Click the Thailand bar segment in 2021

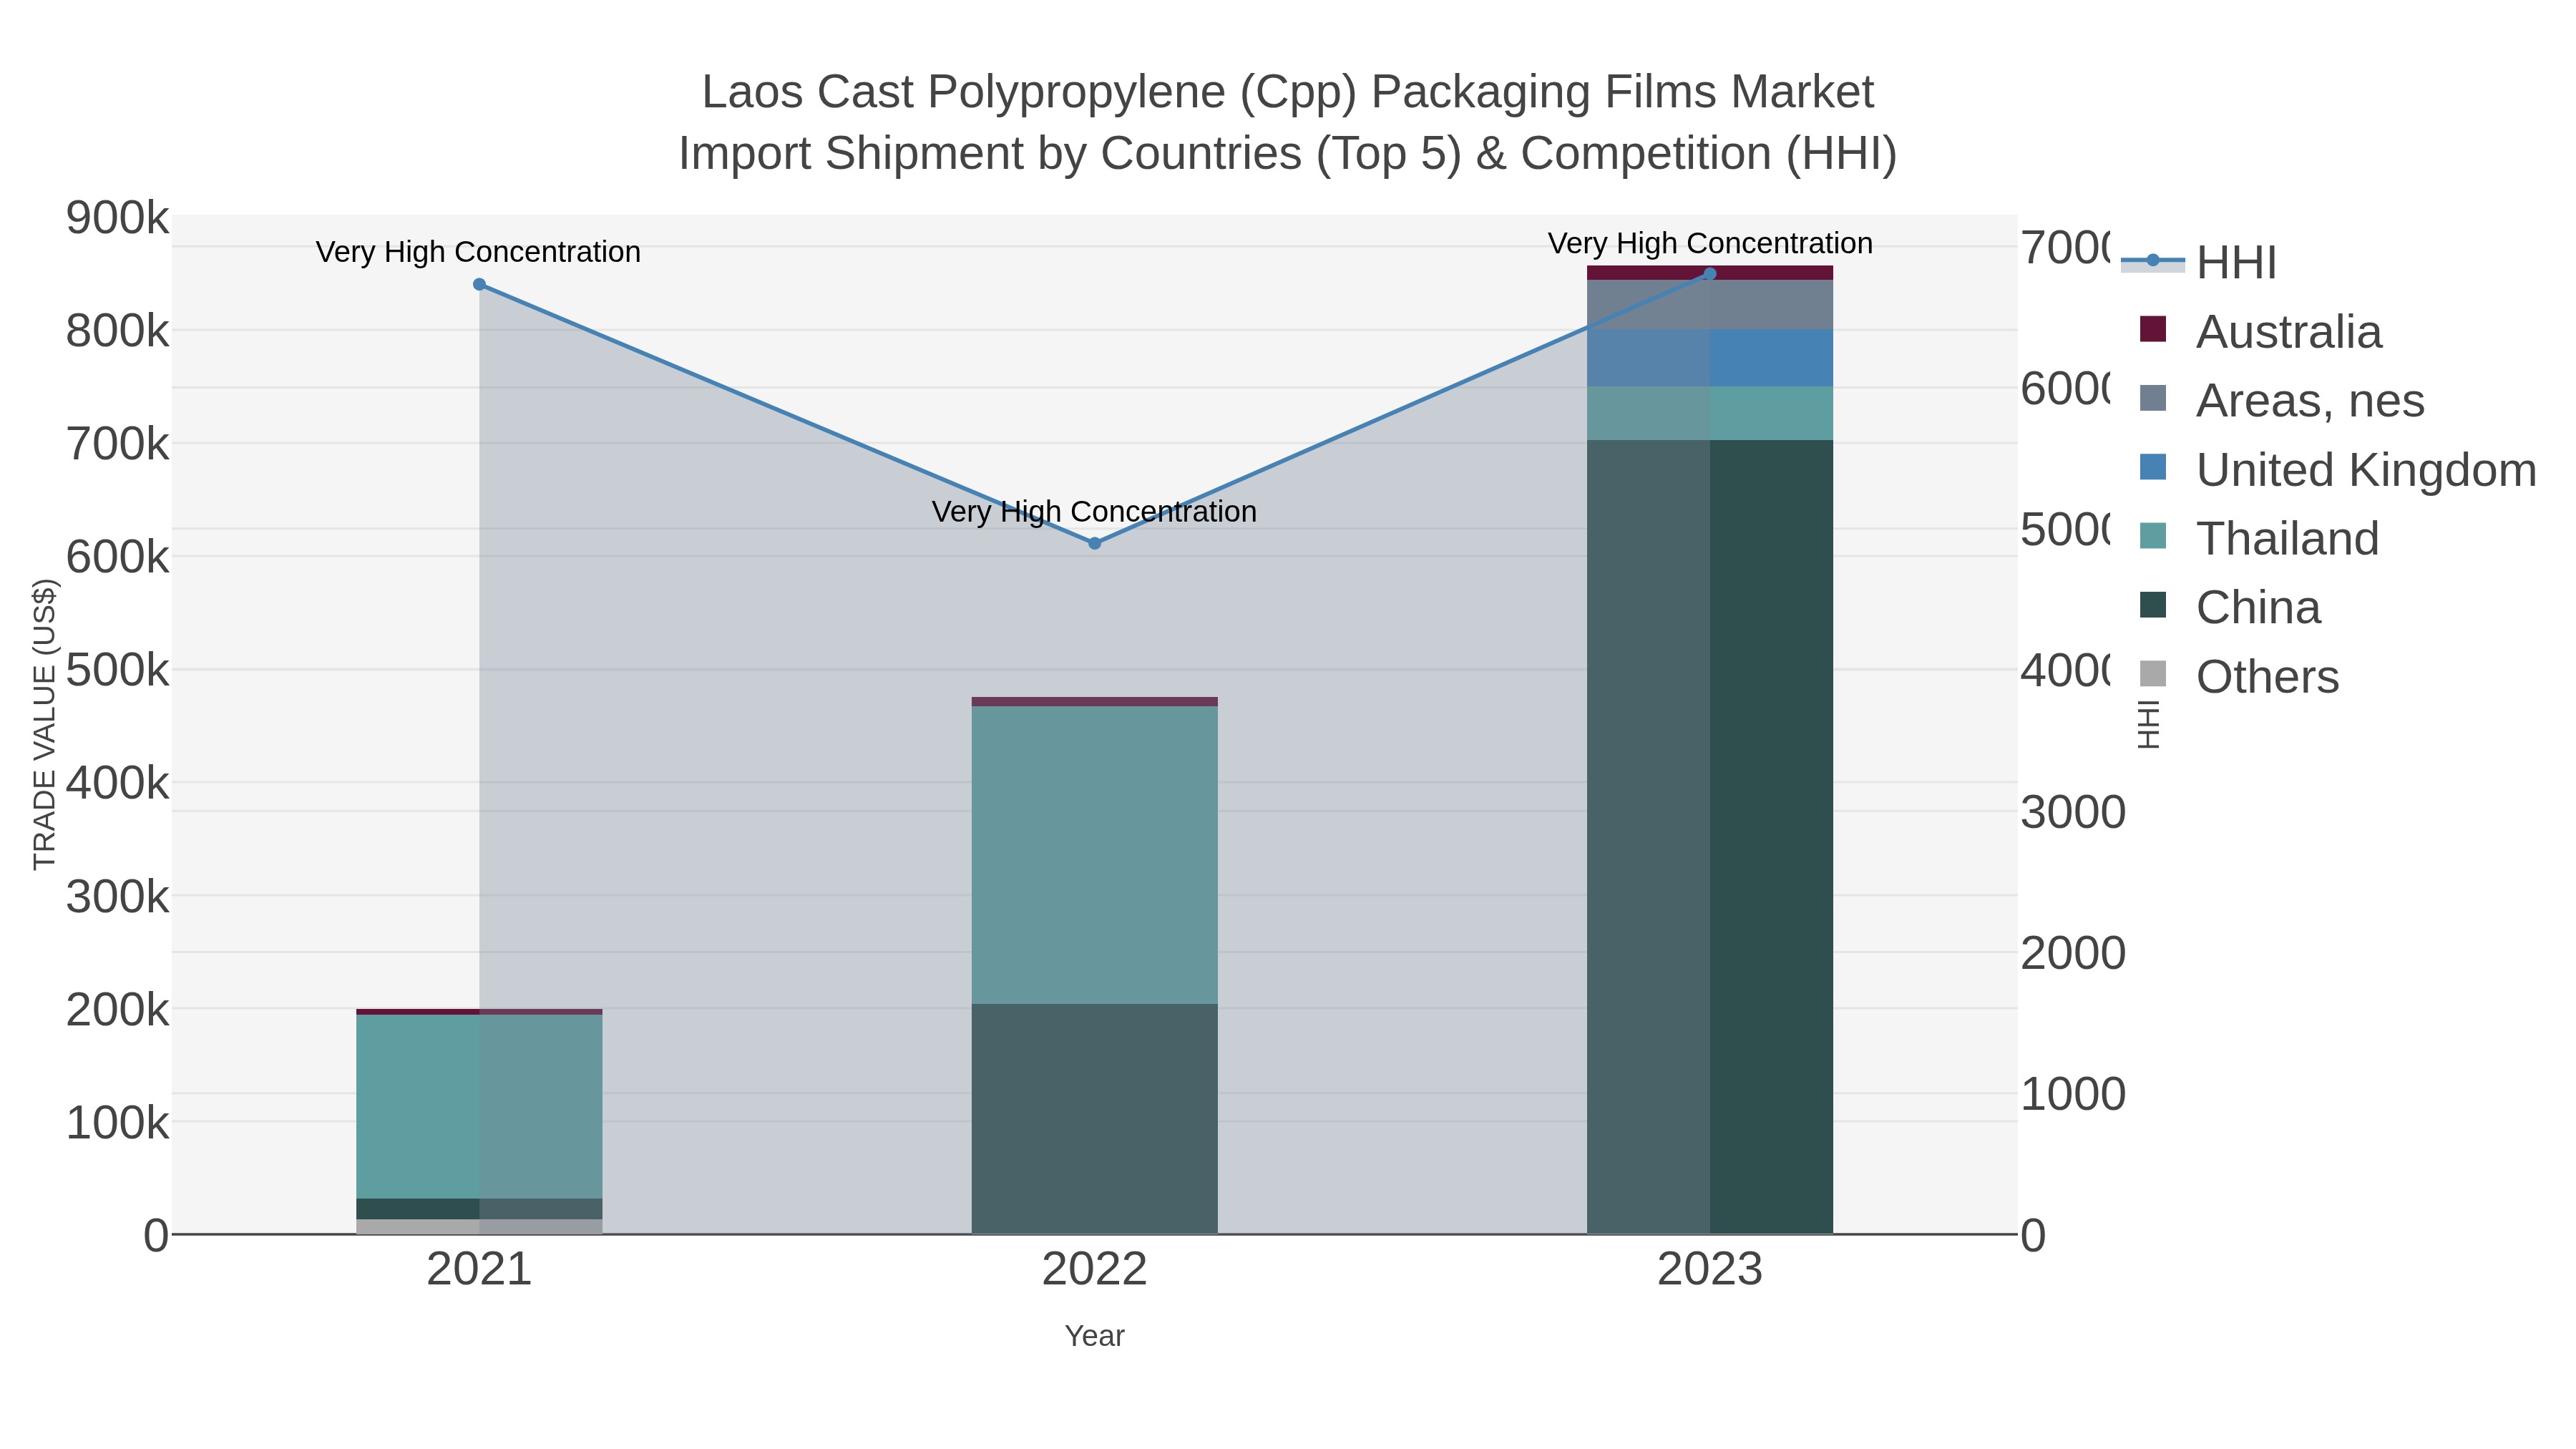(479, 1106)
